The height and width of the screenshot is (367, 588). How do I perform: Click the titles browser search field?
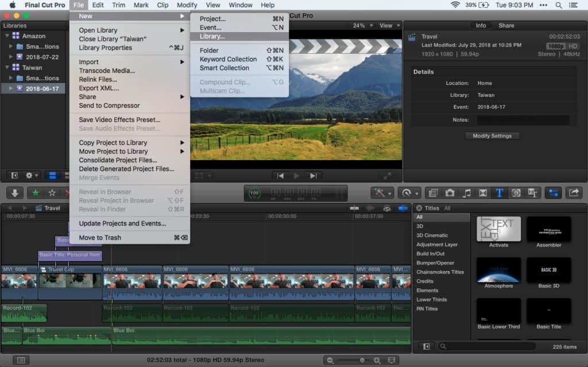pyautogui.click(x=488, y=347)
